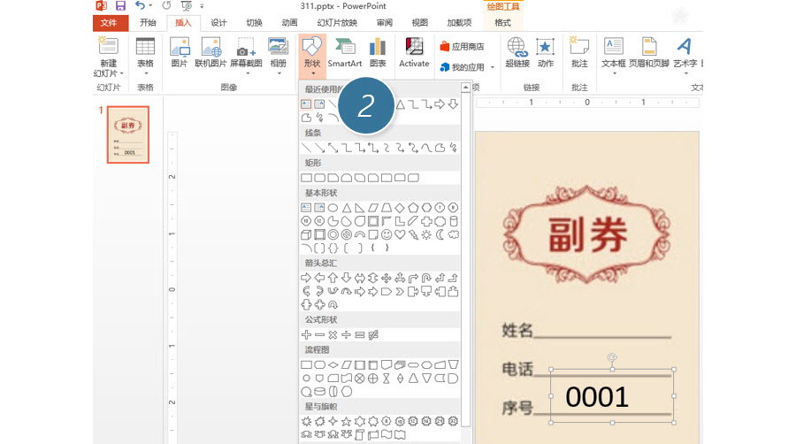Viewport: 796px width, 444px height.
Task: Click the Save icon in quick access
Action: (x=120, y=6)
